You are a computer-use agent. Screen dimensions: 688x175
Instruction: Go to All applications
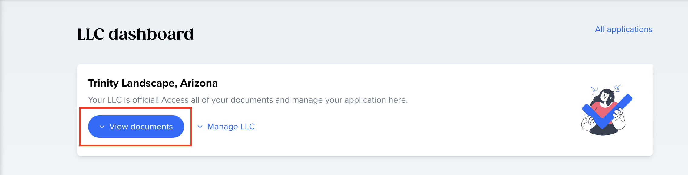(x=623, y=29)
